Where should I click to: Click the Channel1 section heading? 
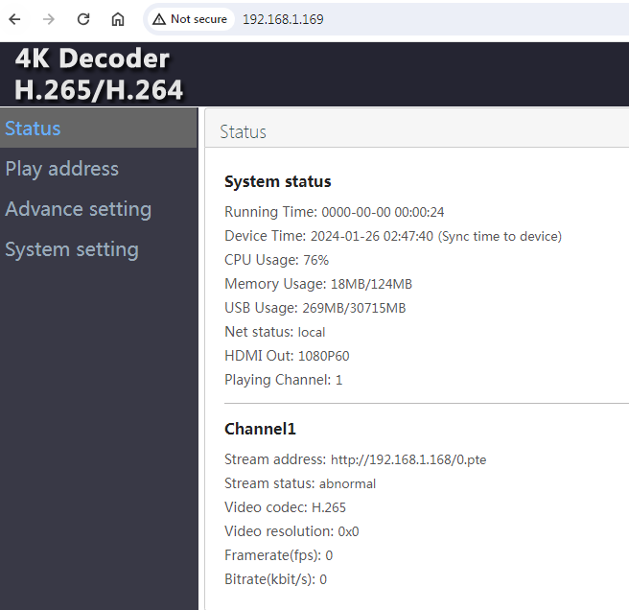pos(261,429)
